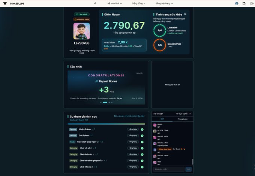The width and height of the screenshot is (255, 176).
Task: Click the chat message input field
Action: point(169,169)
